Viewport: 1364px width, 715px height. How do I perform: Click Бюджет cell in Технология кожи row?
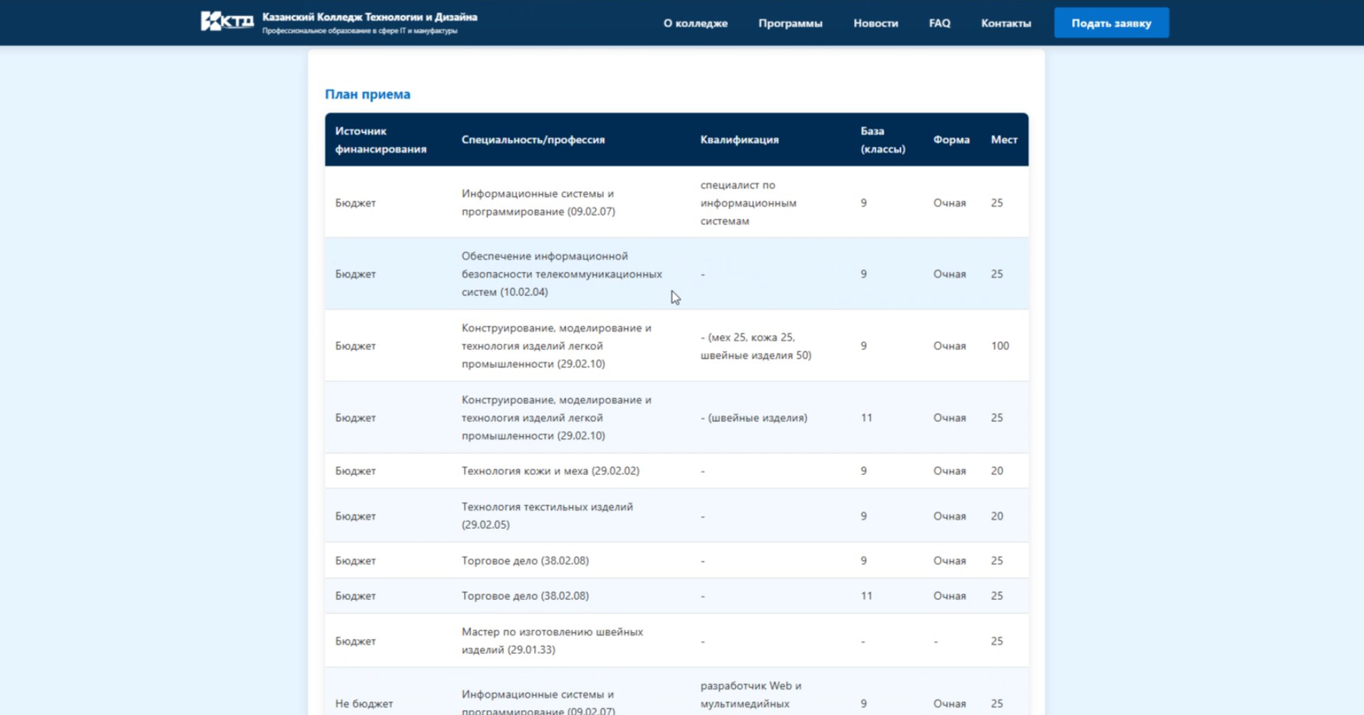pyautogui.click(x=355, y=471)
